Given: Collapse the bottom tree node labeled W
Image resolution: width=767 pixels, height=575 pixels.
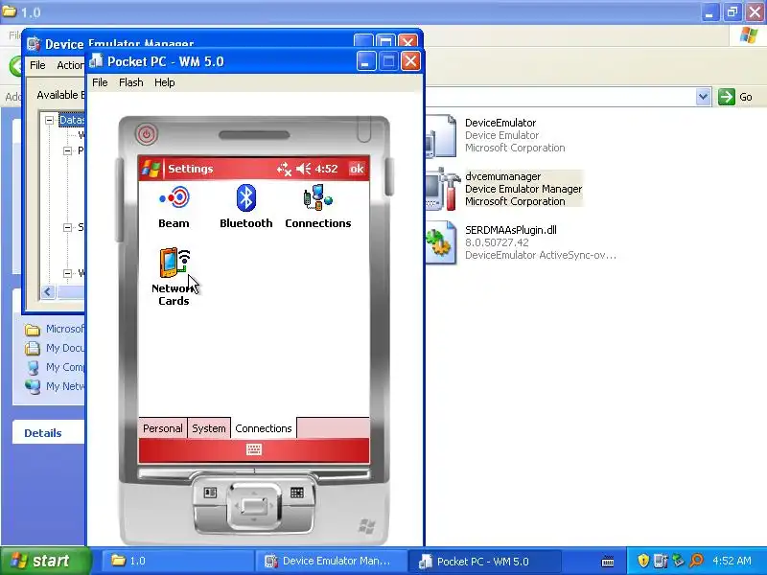Looking at the screenshot, I should tap(67, 273).
